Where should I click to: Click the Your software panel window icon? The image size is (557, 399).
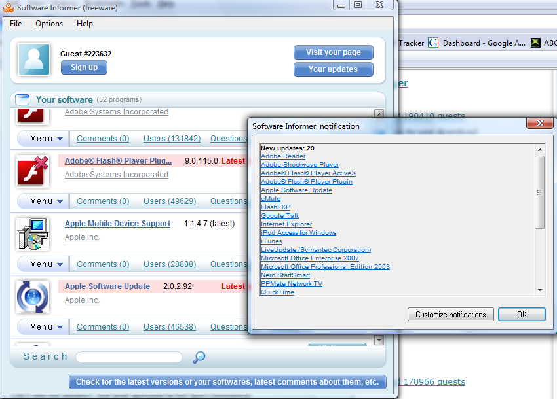pos(22,99)
